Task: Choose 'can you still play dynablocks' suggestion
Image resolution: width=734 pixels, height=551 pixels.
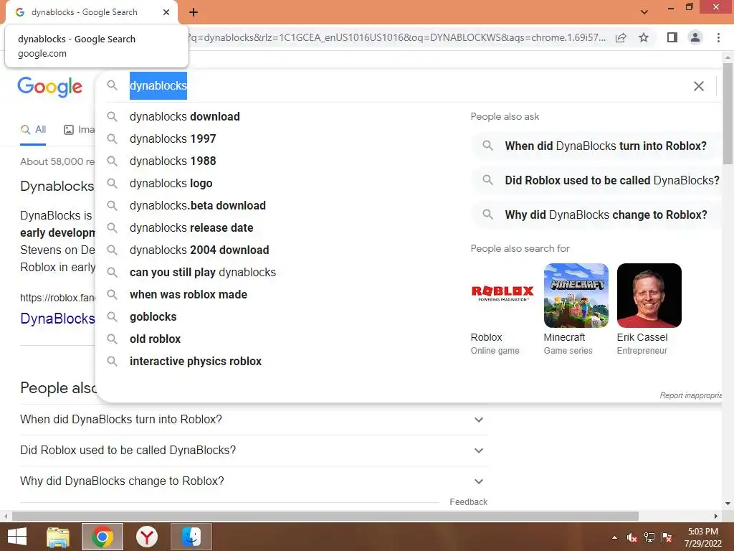Action: click(x=203, y=272)
